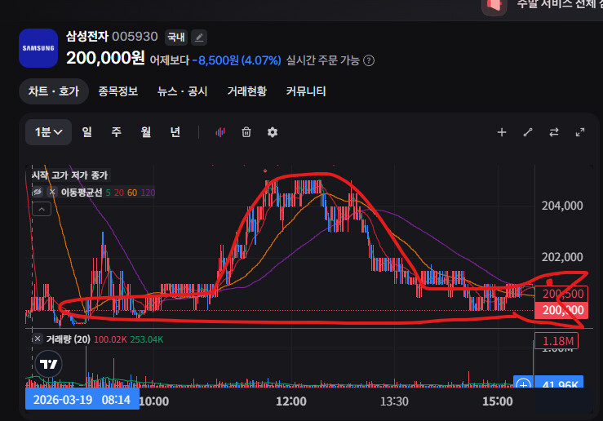The width and height of the screenshot is (603, 421).
Task: Select the 년 yearly interval
Action: point(175,132)
